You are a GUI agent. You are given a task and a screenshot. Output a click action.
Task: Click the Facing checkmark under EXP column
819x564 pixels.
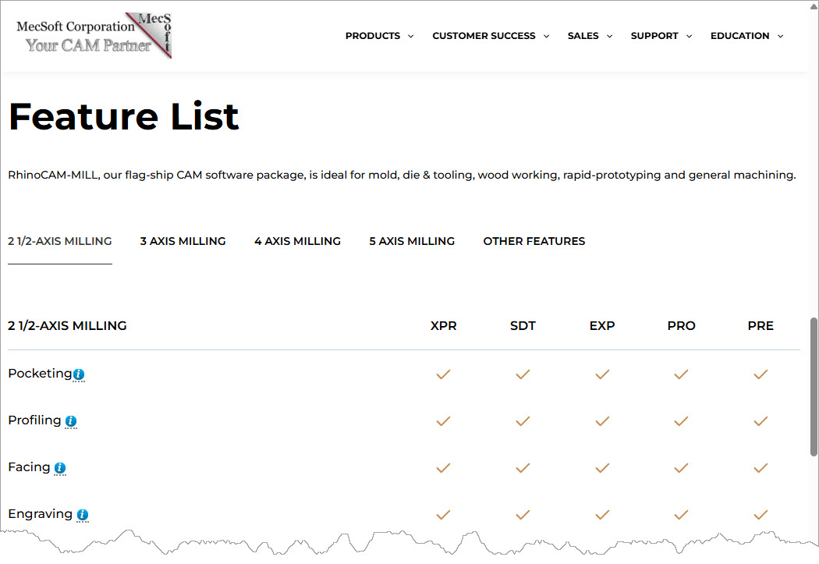click(x=601, y=468)
